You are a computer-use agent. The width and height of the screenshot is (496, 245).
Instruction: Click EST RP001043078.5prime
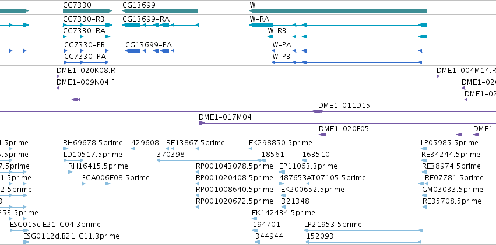pyautogui.click(x=198, y=172)
